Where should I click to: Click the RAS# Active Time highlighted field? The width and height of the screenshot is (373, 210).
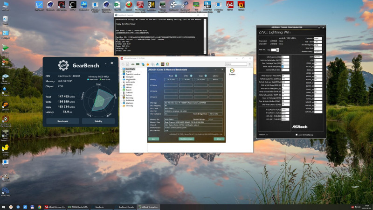[285, 67]
